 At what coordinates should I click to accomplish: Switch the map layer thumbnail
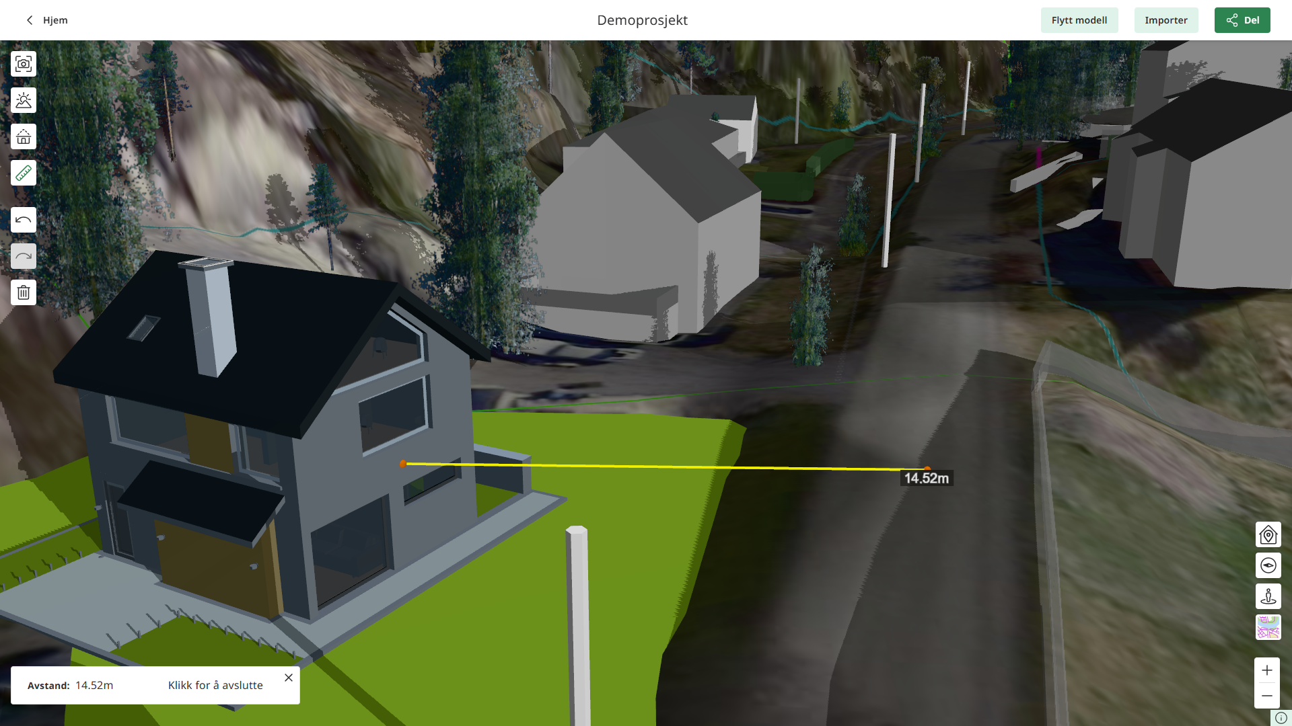(1268, 627)
